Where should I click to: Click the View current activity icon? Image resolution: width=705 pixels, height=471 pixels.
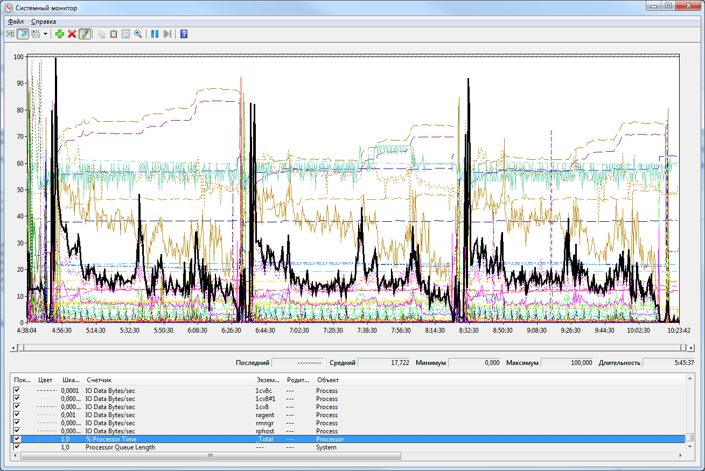click(x=10, y=34)
